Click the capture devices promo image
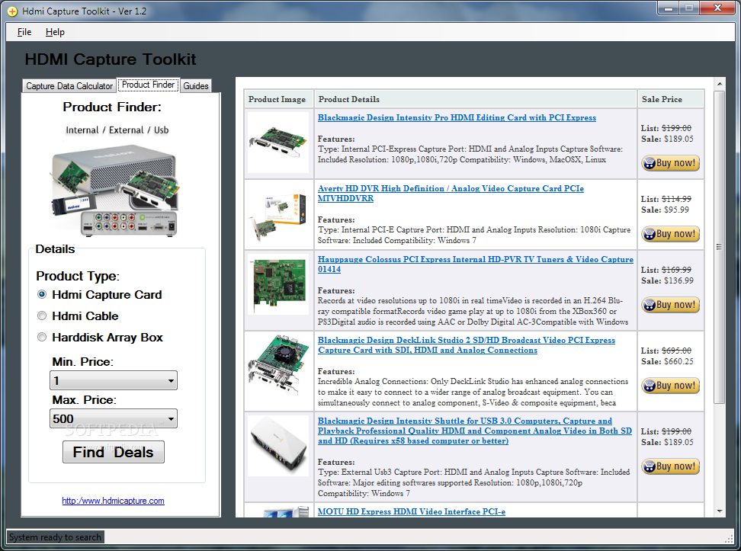 (114, 190)
